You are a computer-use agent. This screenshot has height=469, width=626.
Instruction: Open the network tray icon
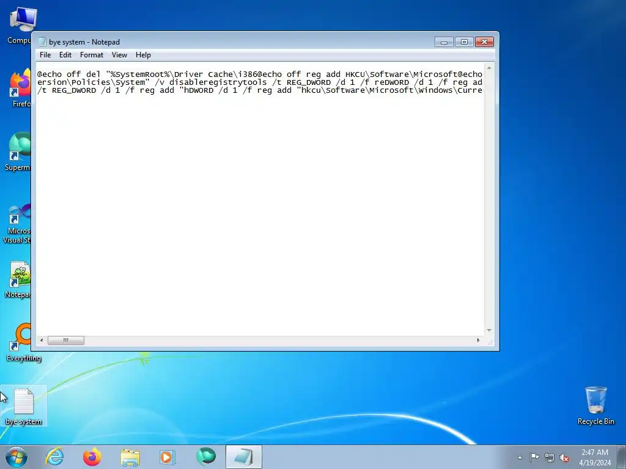click(550, 457)
